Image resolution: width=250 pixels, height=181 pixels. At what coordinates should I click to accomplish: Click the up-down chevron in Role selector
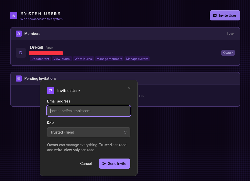[x=125, y=132]
